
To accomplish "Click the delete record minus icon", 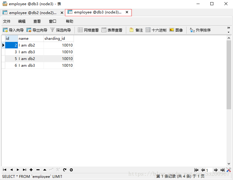I will click(x=38, y=170).
